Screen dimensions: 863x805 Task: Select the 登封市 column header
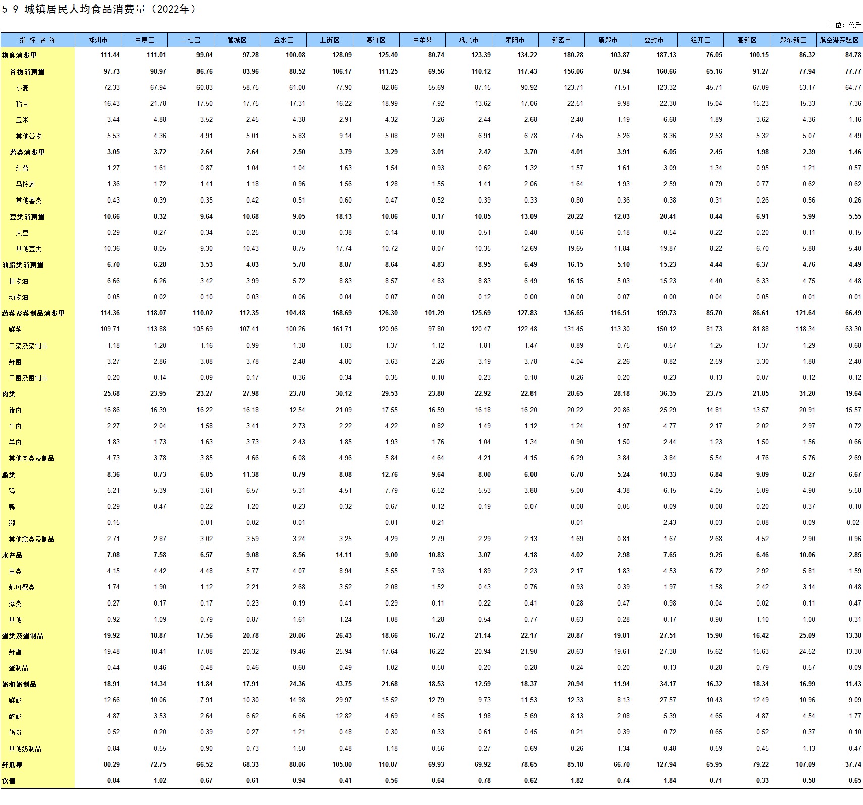(x=654, y=40)
